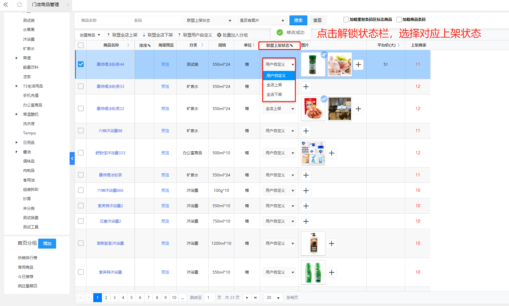Expand the 常温酸奶 category tree node
Viewport: 509px width, 306px height.
tap(17, 114)
